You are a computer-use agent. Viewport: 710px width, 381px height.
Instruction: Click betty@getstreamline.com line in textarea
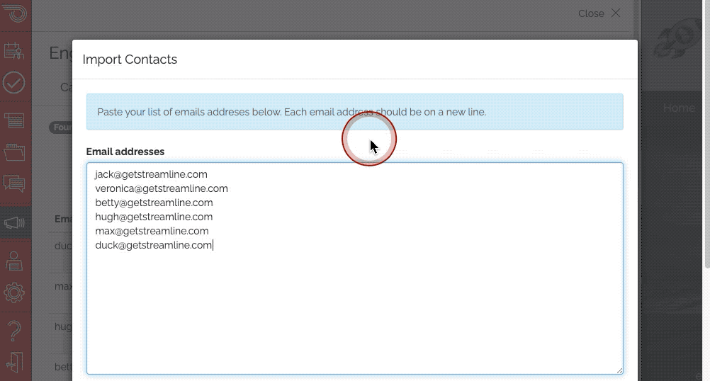(154, 203)
